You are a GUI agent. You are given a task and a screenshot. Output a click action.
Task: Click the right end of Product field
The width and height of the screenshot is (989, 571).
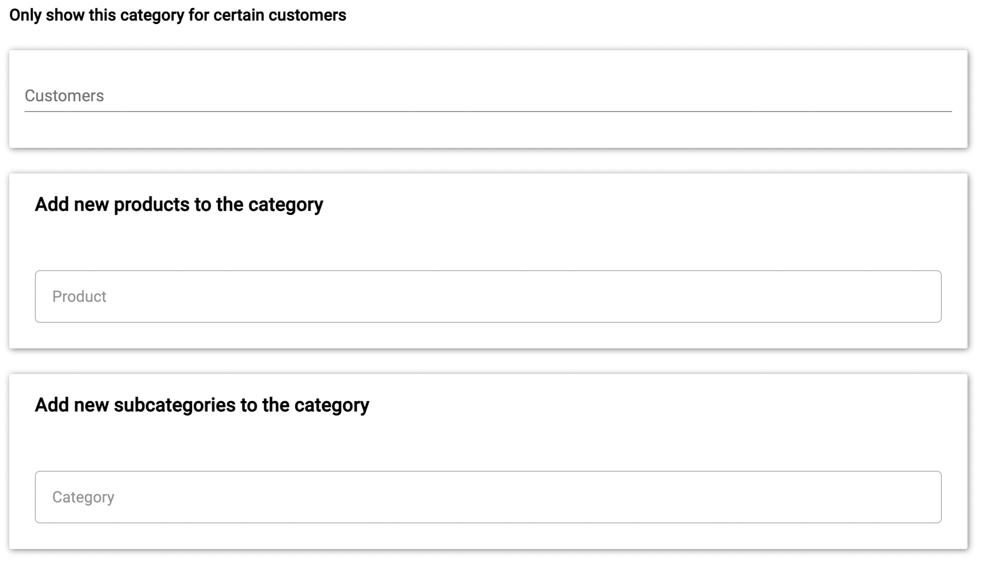coord(921,297)
